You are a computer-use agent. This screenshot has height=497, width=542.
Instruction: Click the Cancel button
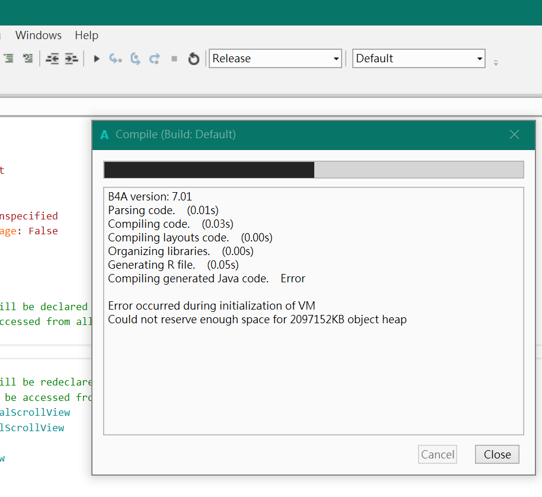(x=437, y=454)
